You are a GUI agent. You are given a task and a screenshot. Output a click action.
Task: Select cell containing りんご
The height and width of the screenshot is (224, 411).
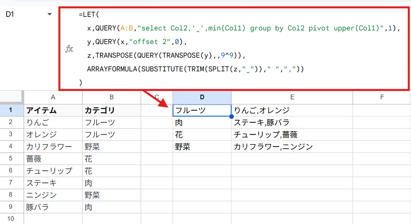(53, 122)
